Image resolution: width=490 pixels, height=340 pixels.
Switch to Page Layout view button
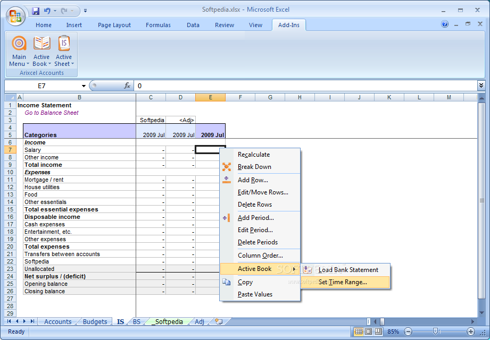point(369,331)
